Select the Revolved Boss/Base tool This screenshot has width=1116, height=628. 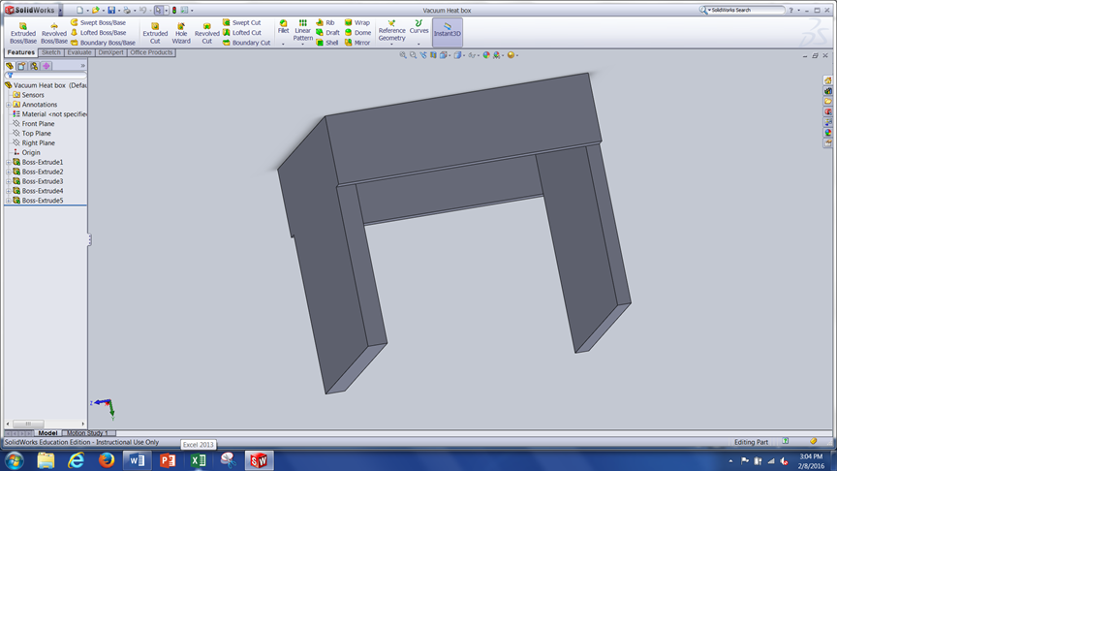54,33
